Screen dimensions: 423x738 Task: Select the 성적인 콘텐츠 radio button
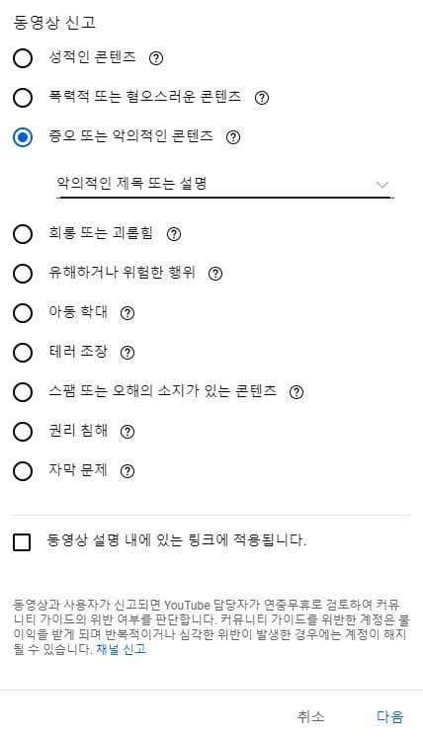point(23,58)
